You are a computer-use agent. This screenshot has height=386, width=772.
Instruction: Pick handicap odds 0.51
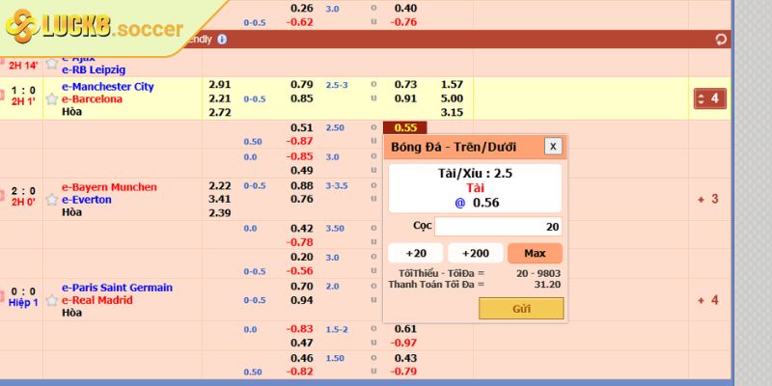pos(302,128)
